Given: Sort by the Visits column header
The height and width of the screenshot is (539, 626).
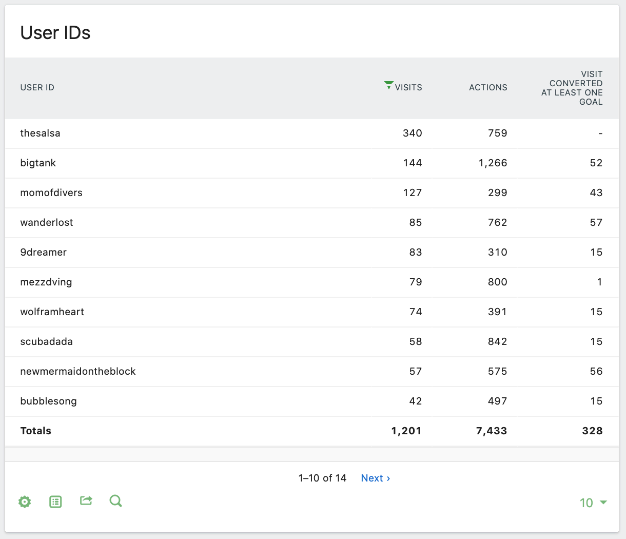Looking at the screenshot, I should [408, 88].
